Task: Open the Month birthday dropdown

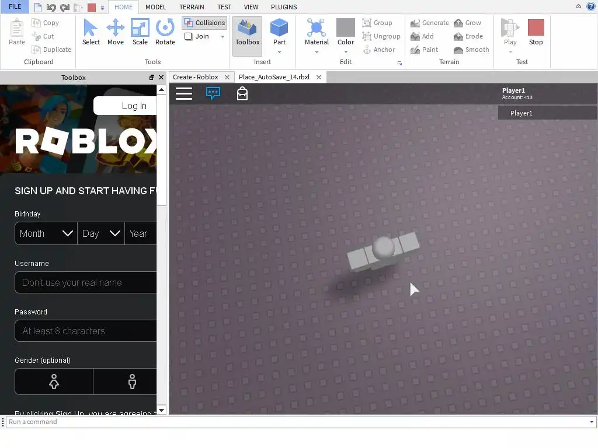Action: (x=46, y=233)
